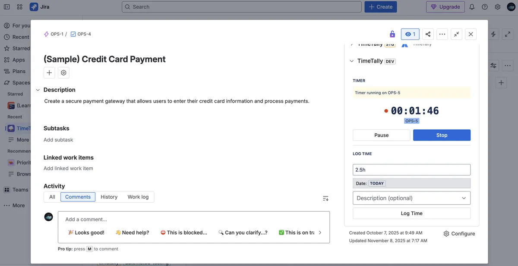Switch to the History tab

[x=109, y=197]
